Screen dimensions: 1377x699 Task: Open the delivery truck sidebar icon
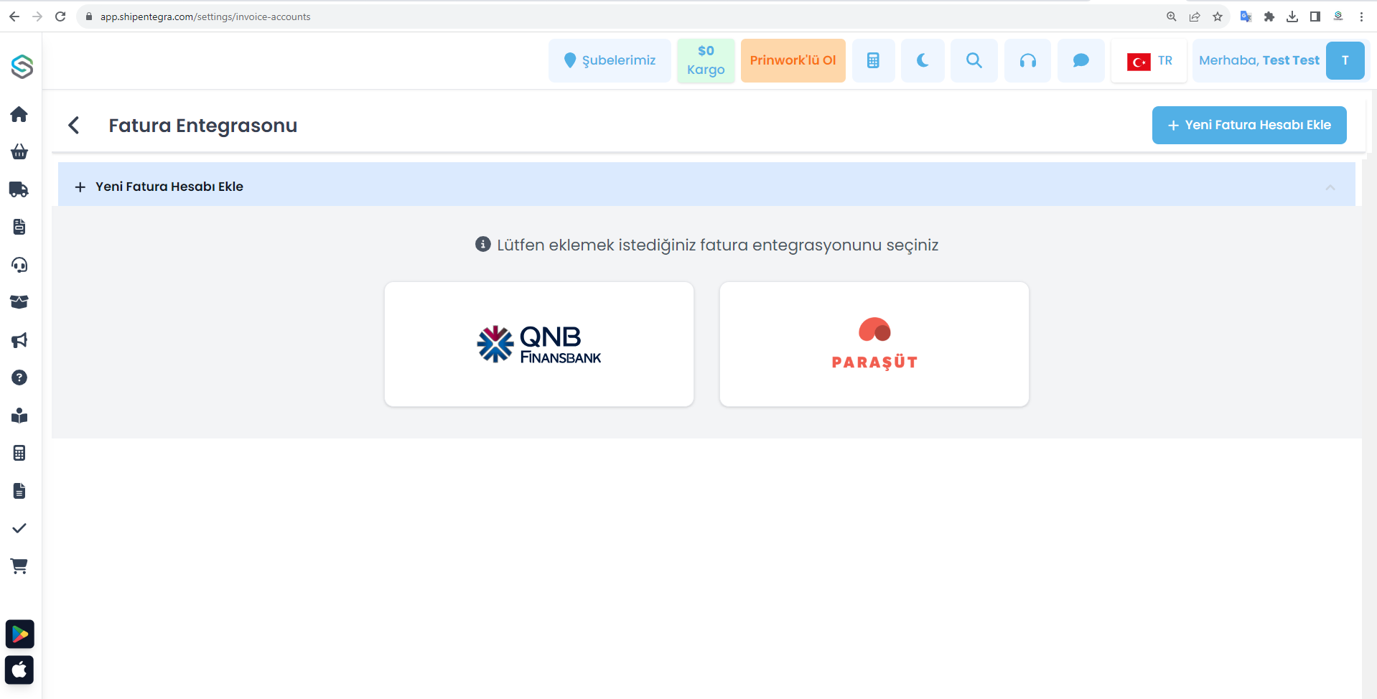(19, 189)
